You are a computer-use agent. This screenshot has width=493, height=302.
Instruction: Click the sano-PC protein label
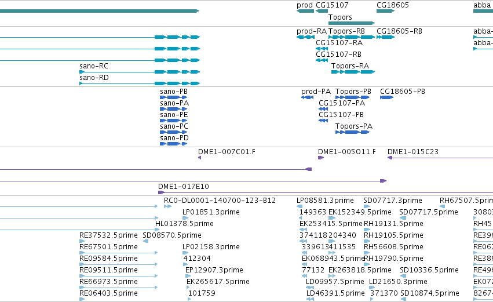174,126
